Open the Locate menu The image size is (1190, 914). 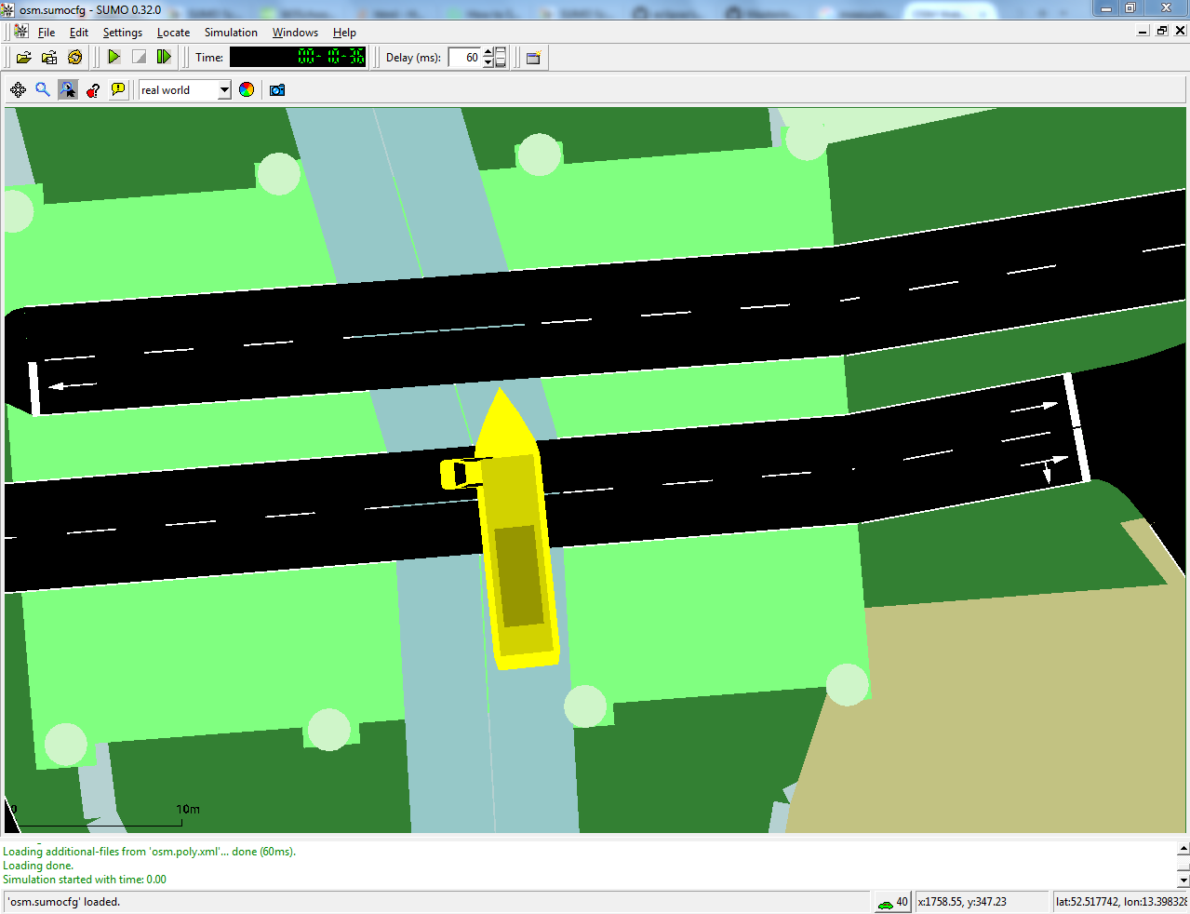click(173, 33)
